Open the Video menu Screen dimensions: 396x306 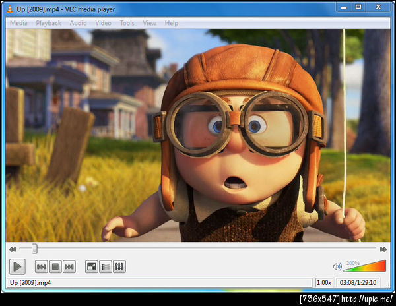(103, 23)
